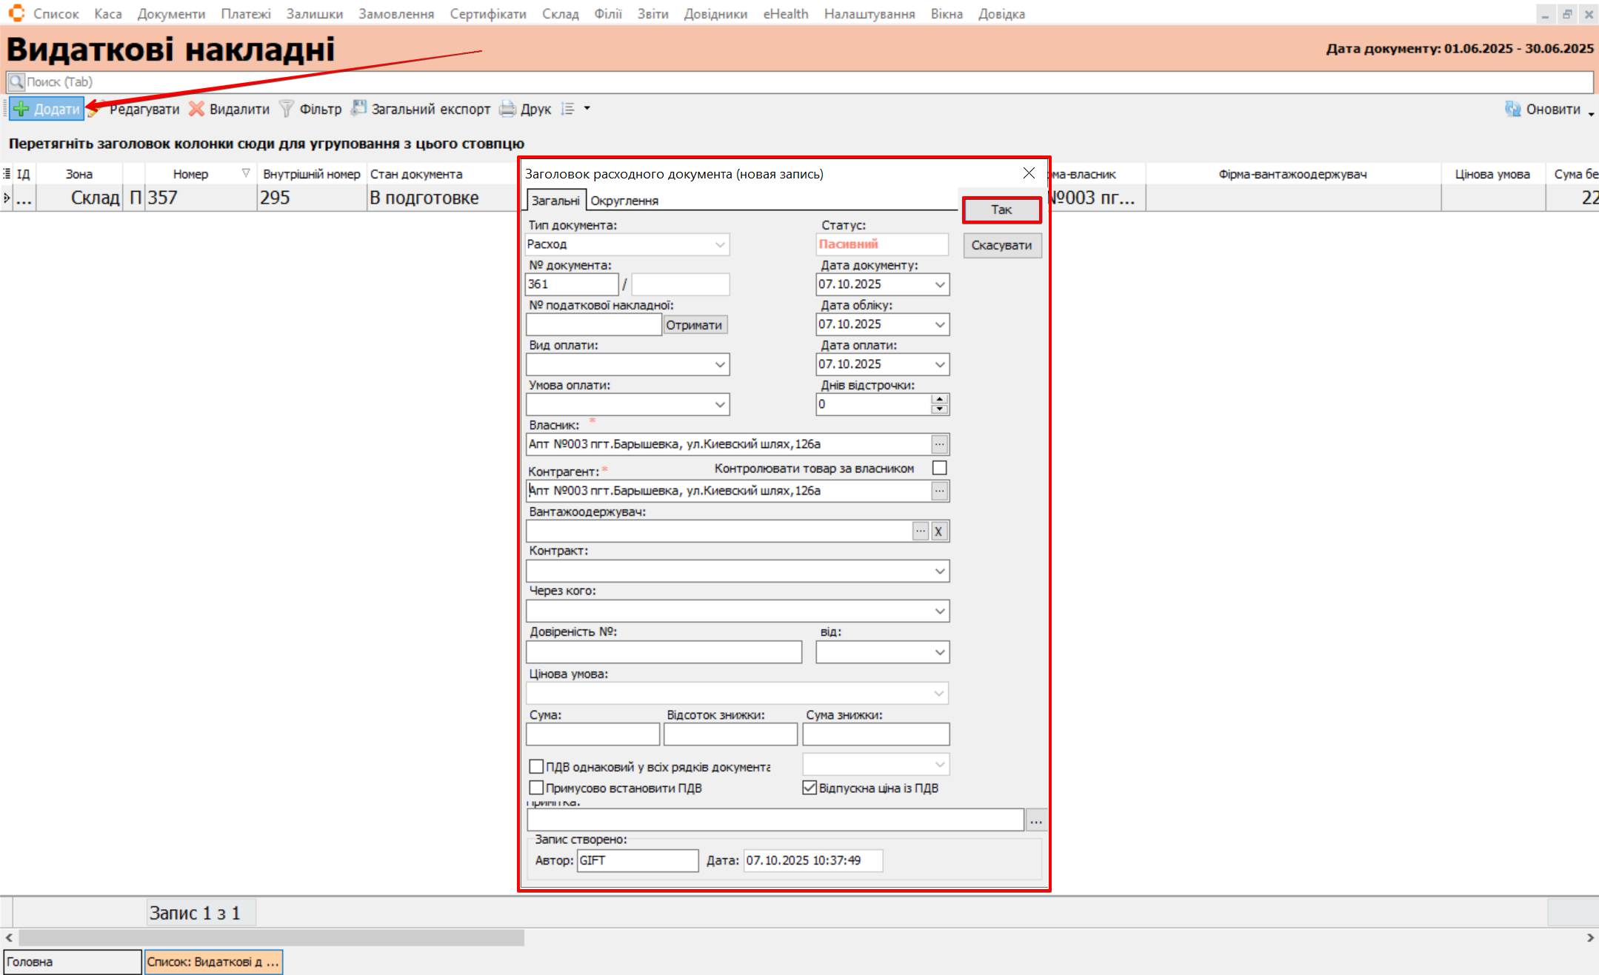
Task: Click the Оновити refresh icon
Action: (x=1512, y=109)
